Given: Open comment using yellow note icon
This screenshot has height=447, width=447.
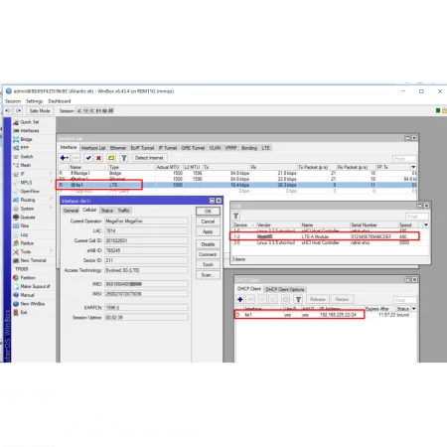Looking at the screenshot, I should pyautogui.click(x=111, y=158).
